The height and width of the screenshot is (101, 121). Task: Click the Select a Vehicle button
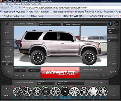pos(25,24)
